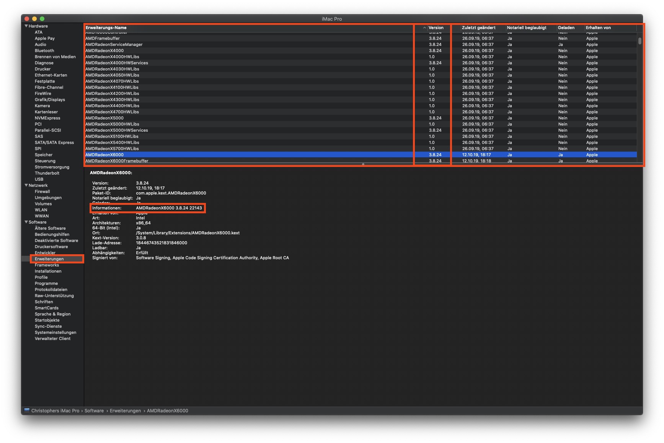The width and height of the screenshot is (664, 443).
Task: Click Erweiterungen in the bottom path bar
Action: (125, 410)
